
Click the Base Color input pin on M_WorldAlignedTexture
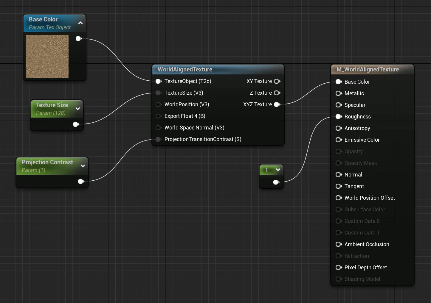339,82
